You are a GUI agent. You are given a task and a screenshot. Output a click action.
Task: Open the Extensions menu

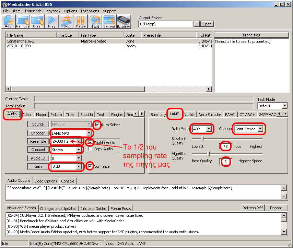pyautogui.click(x=90, y=11)
